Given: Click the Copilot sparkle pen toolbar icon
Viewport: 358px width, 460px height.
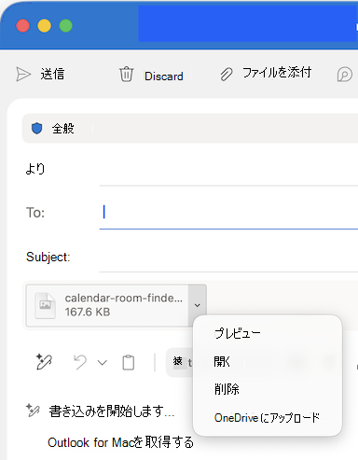Looking at the screenshot, I should click(44, 362).
